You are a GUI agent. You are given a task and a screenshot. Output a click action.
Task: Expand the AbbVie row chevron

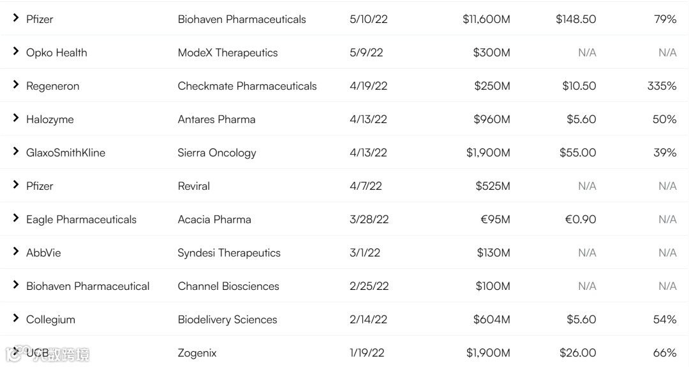point(16,252)
